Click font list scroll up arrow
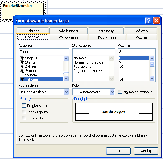The image size is (163, 159). pos(66,58)
